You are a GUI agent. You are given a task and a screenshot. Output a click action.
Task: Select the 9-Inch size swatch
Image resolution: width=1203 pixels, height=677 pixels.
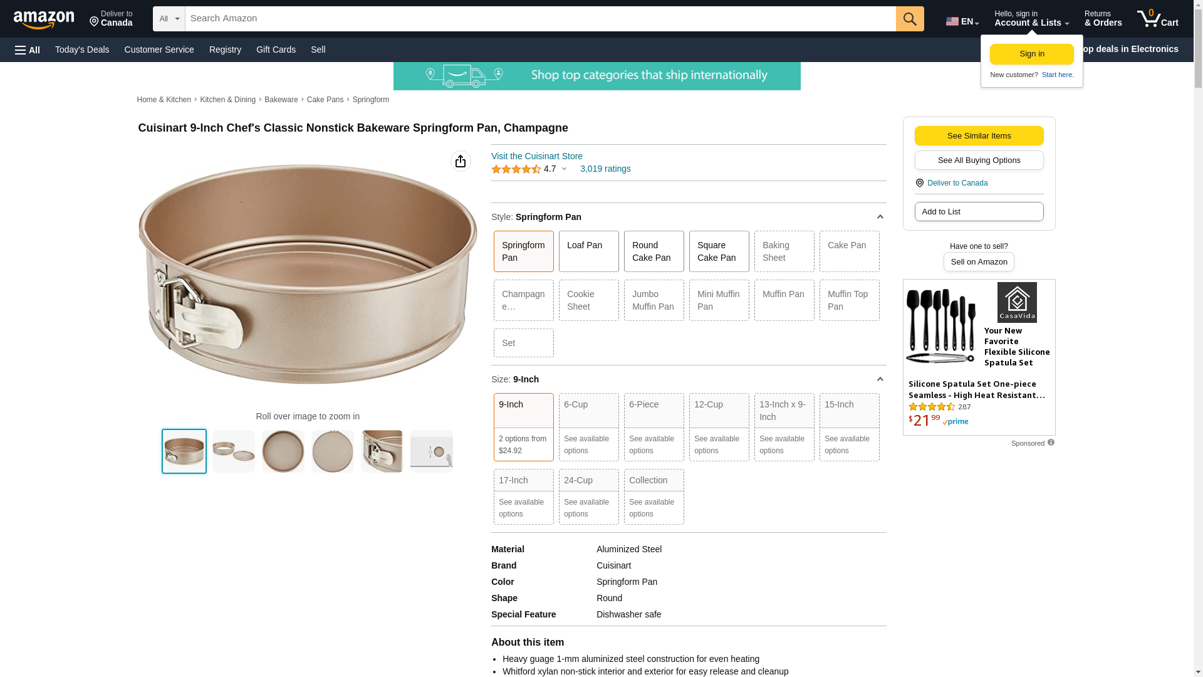[523, 427]
